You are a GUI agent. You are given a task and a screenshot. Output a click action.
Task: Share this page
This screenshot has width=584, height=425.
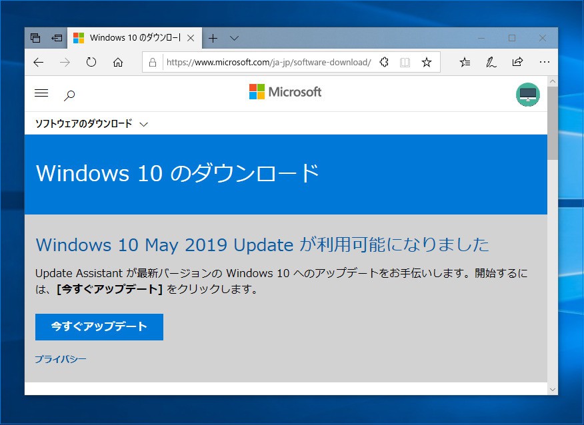click(517, 62)
